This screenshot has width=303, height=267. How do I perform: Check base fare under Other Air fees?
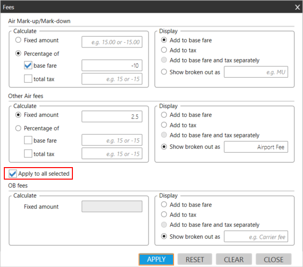[28, 141]
